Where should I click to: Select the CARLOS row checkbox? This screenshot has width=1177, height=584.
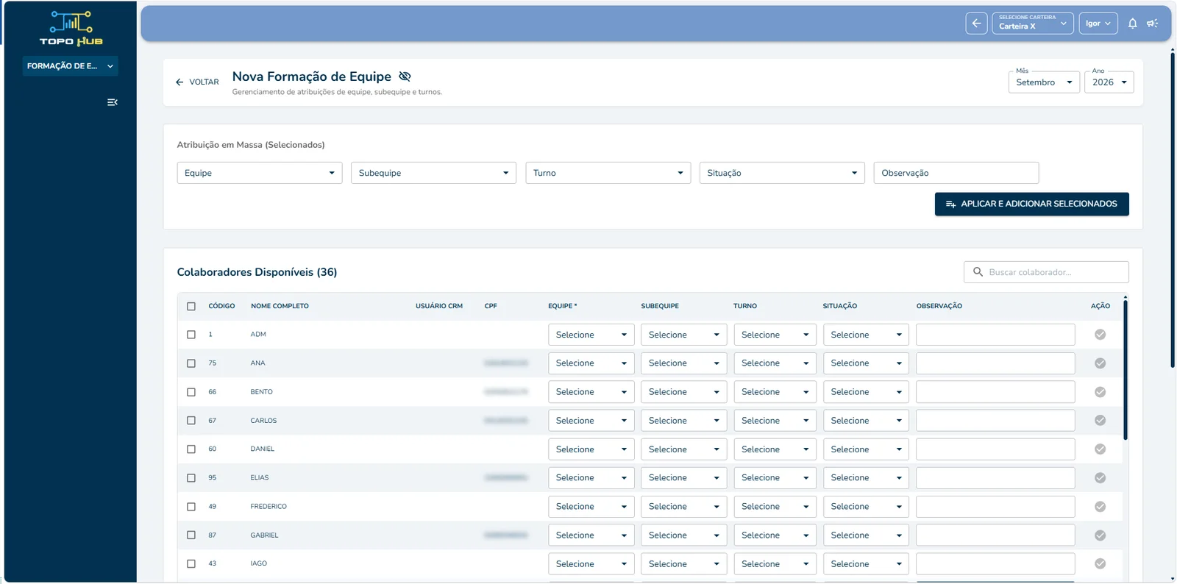tap(191, 421)
